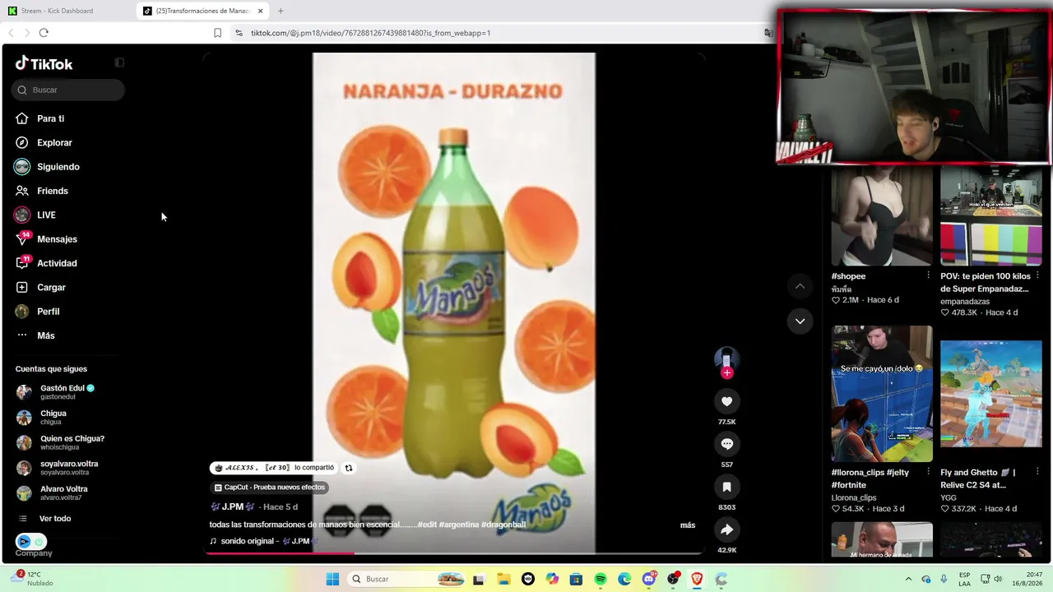Open more options for #llorona_clips video

pyautogui.click(x=929, y=472)
